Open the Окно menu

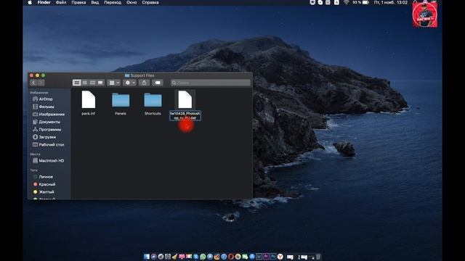pyautogui.click(x=132, y=2)
